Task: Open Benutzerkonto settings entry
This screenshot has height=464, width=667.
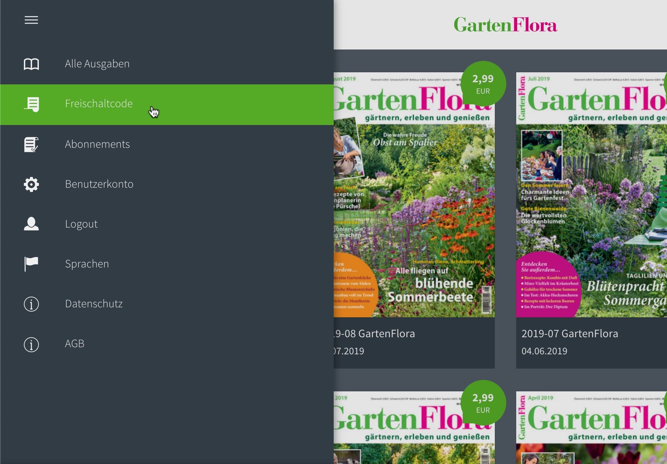Action: [x=167, y=184]
